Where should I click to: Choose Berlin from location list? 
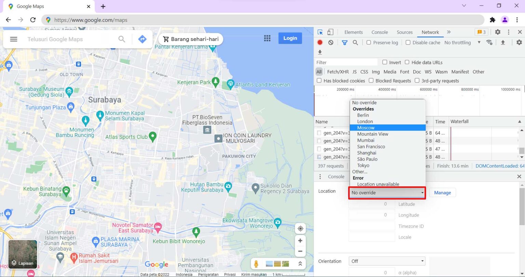388,115
